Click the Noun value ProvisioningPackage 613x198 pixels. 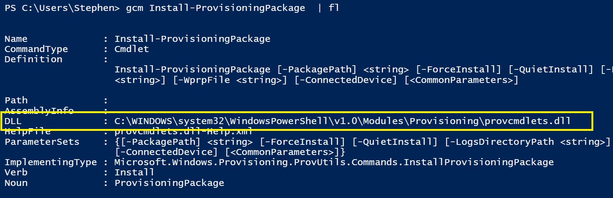[x=170, y=183]
